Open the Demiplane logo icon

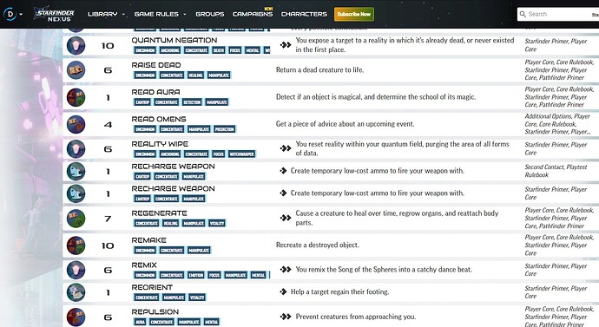(x=10, y=15)
